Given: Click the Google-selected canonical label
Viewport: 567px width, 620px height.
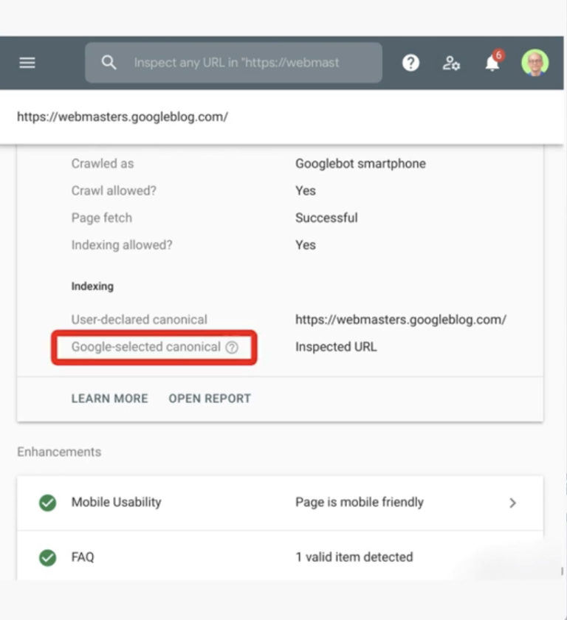Looking at the screenshot, I should point(145,347).
